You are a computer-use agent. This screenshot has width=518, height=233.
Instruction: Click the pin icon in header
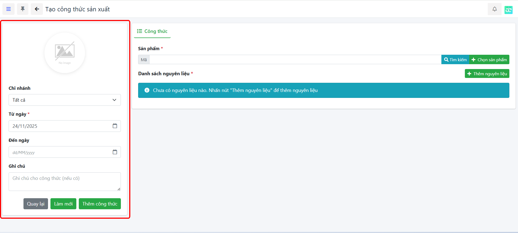pos(23,9)
